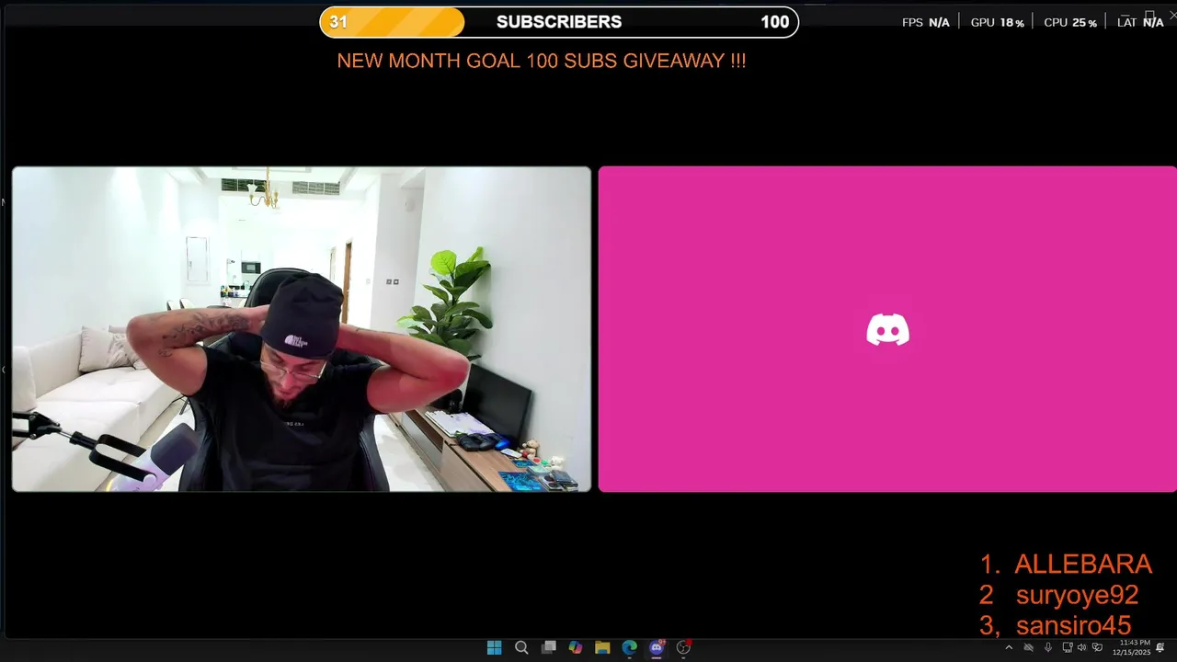Click the goal target number 100
Screen dimensions: 1177x662
tap(774, 22)
